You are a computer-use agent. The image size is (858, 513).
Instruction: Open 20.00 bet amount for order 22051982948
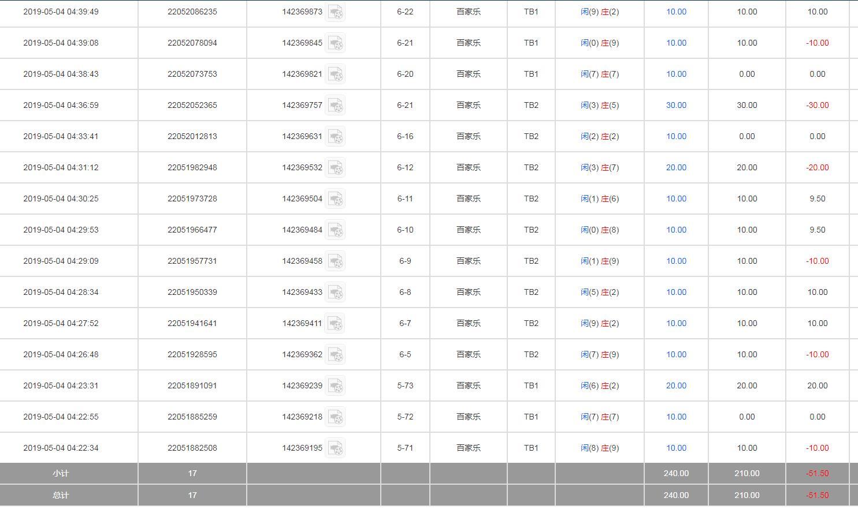point(676,167)
